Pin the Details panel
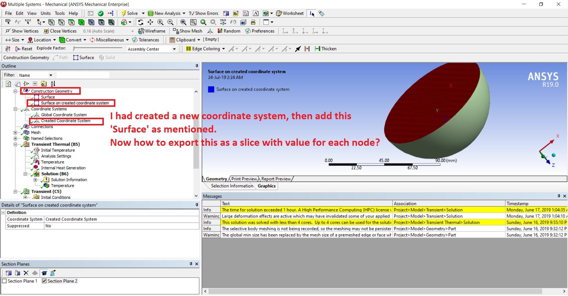Image resolution: width=568 pixels, height=296 pixels. [x=197, y=205]
